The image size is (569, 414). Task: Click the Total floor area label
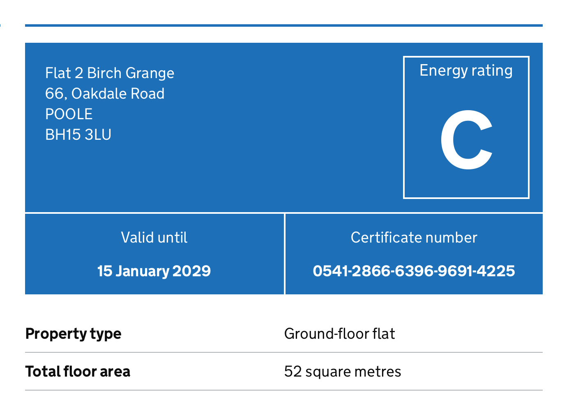tap(78, 371)
